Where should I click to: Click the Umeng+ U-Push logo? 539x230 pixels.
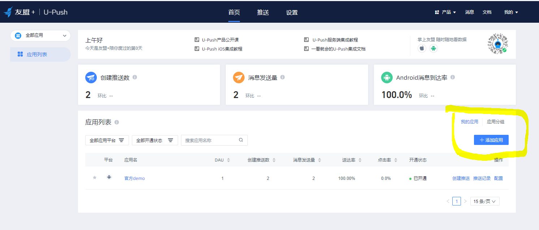(35, 12)
